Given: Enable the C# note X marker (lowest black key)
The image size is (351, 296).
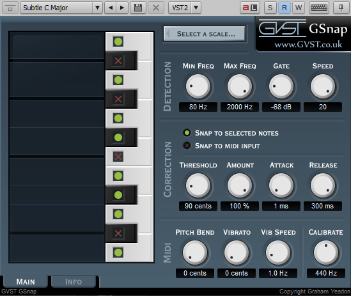Looking at the screenshot, I should (x=118, y=233).
